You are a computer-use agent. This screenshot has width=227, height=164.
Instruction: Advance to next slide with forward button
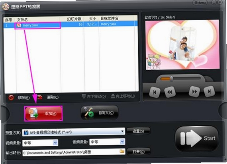click(x=194, y=91)
